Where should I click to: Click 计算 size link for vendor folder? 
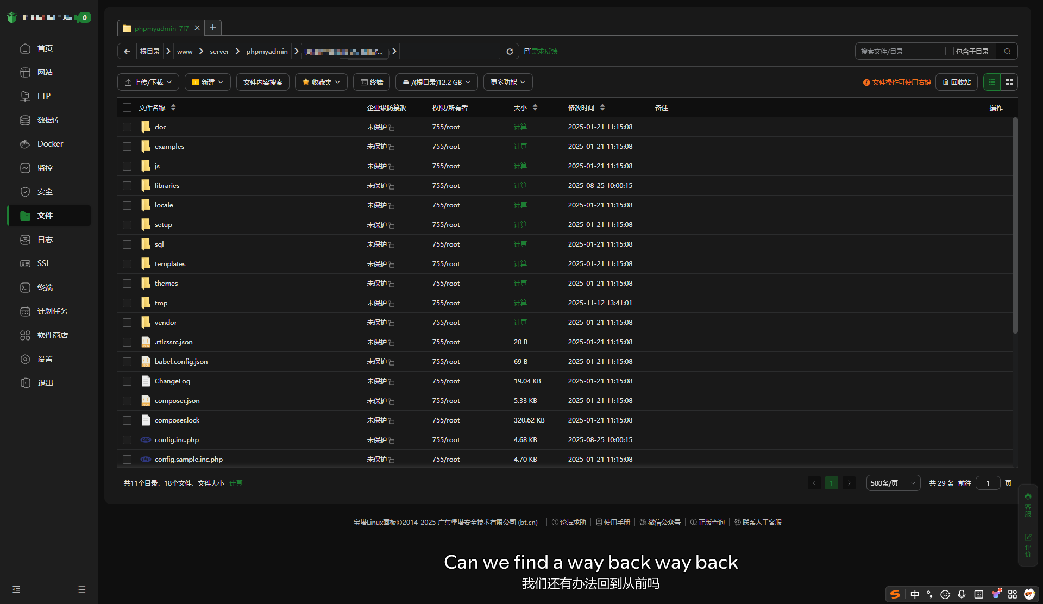520,323
